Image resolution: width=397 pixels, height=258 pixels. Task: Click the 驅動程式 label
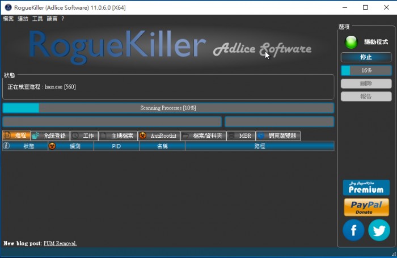[376, 42]
